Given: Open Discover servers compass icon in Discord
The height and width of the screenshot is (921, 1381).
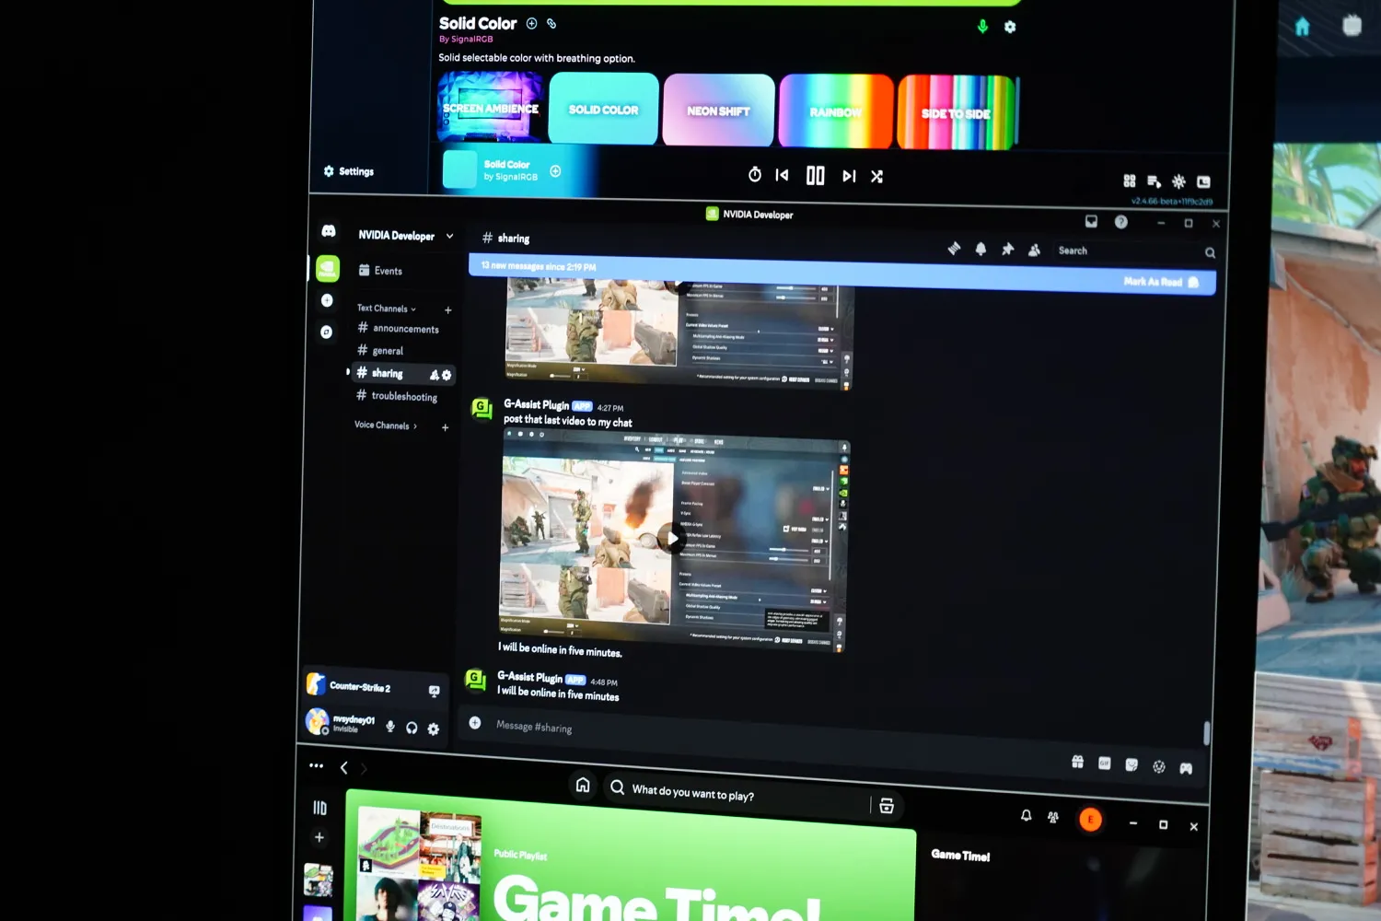Looking at the screenshot, I should coord(326,332).
